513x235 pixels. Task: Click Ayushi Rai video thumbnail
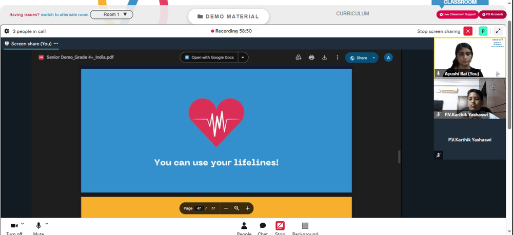coord(470,57)
